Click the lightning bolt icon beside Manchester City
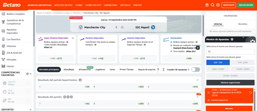The width and height of the screenshot is (257, 111). (x=116, y=27)
